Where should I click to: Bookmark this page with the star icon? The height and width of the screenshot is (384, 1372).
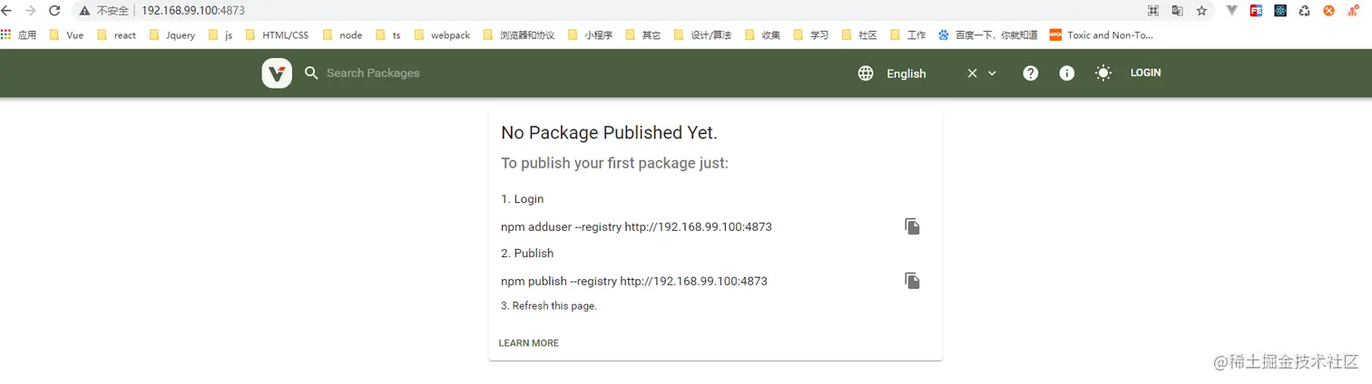click(1201, 11)
